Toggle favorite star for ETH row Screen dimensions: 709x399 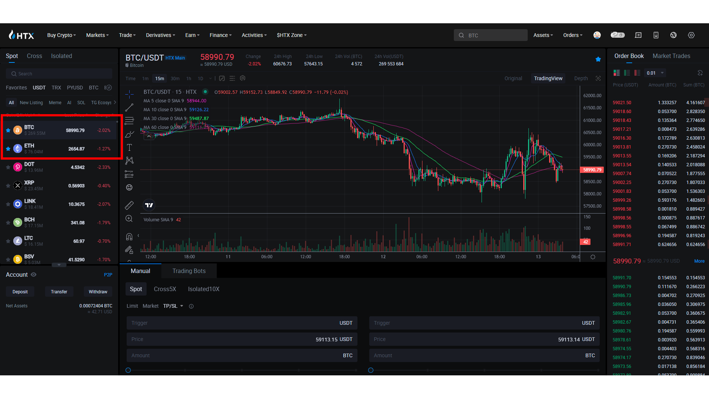(x=8, y=149)
